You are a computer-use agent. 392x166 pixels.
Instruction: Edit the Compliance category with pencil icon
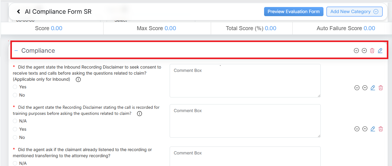click(x=380, y=51)
